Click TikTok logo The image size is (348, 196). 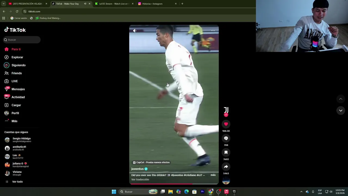click(x=15, y=30)
